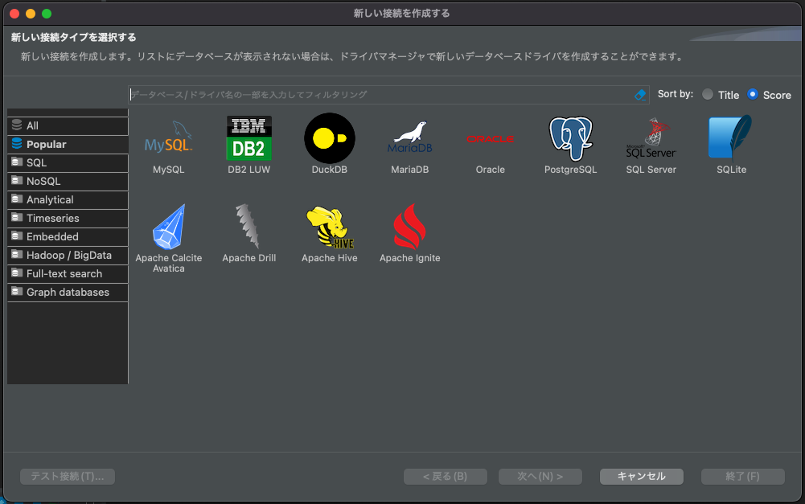Screen dimensions: 805x504
Task: Clear the filter using the eraser icon
Action: pos(640,94)
